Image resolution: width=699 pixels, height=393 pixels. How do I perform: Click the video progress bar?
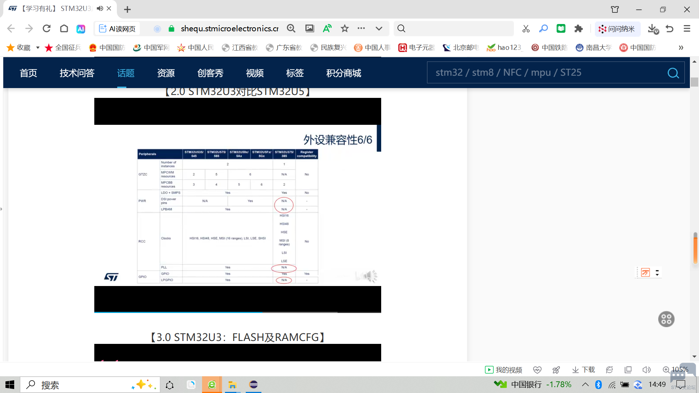click(238, 312)
